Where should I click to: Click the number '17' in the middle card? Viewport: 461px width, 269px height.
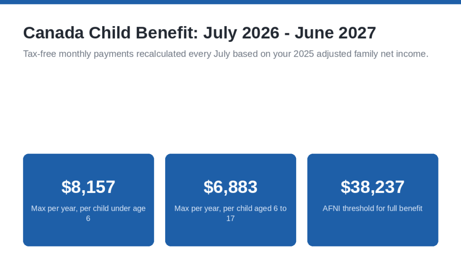coord(230,219)
